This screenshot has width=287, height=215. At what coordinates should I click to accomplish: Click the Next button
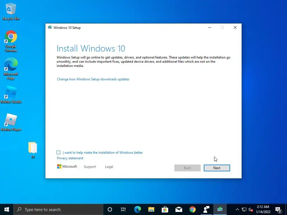pyautogui.click(x=217, y=168)
